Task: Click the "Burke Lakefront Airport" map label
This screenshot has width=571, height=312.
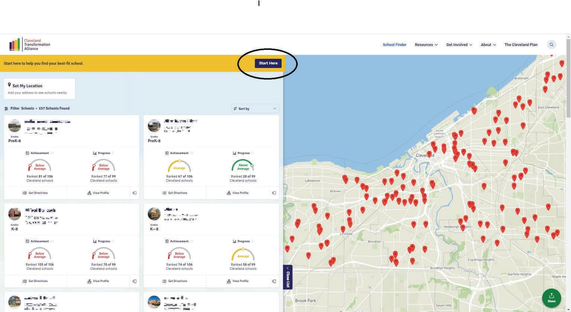Action: coord(439,134)
